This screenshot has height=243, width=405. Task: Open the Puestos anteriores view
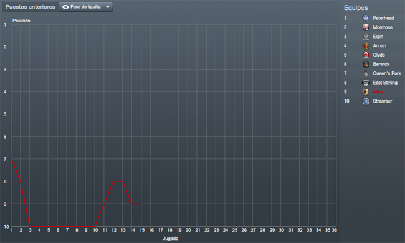pyautogui.click(x=31, y=7)
